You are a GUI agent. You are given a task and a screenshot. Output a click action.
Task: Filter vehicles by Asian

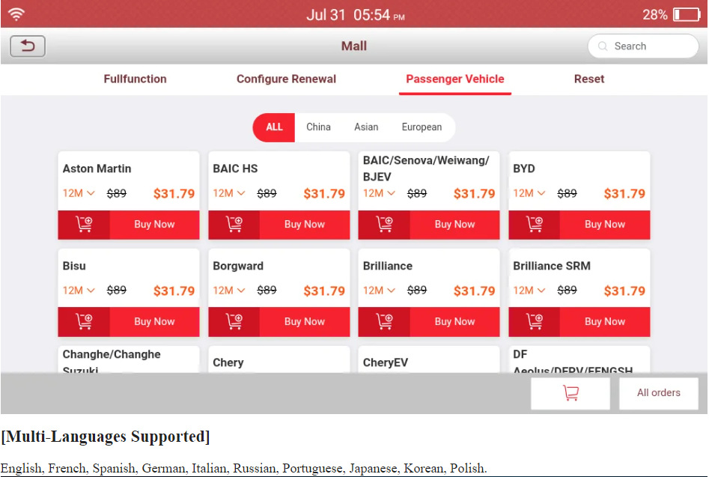coord(366,127)
